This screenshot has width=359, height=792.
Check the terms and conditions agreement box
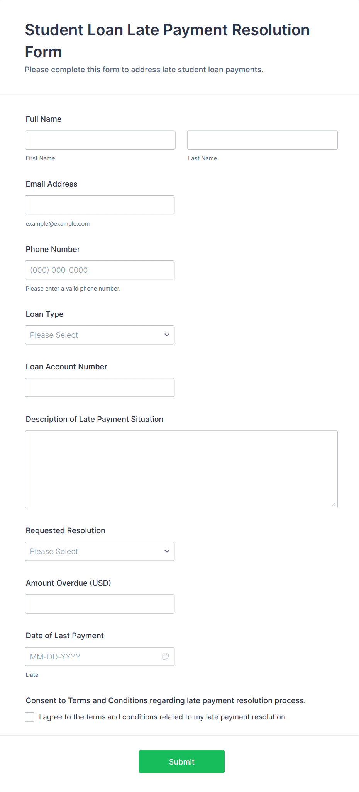pos(30,717)
